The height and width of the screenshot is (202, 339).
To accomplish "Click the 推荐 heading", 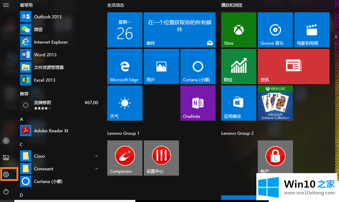I will pyautogui.click(x=24, y=94).
